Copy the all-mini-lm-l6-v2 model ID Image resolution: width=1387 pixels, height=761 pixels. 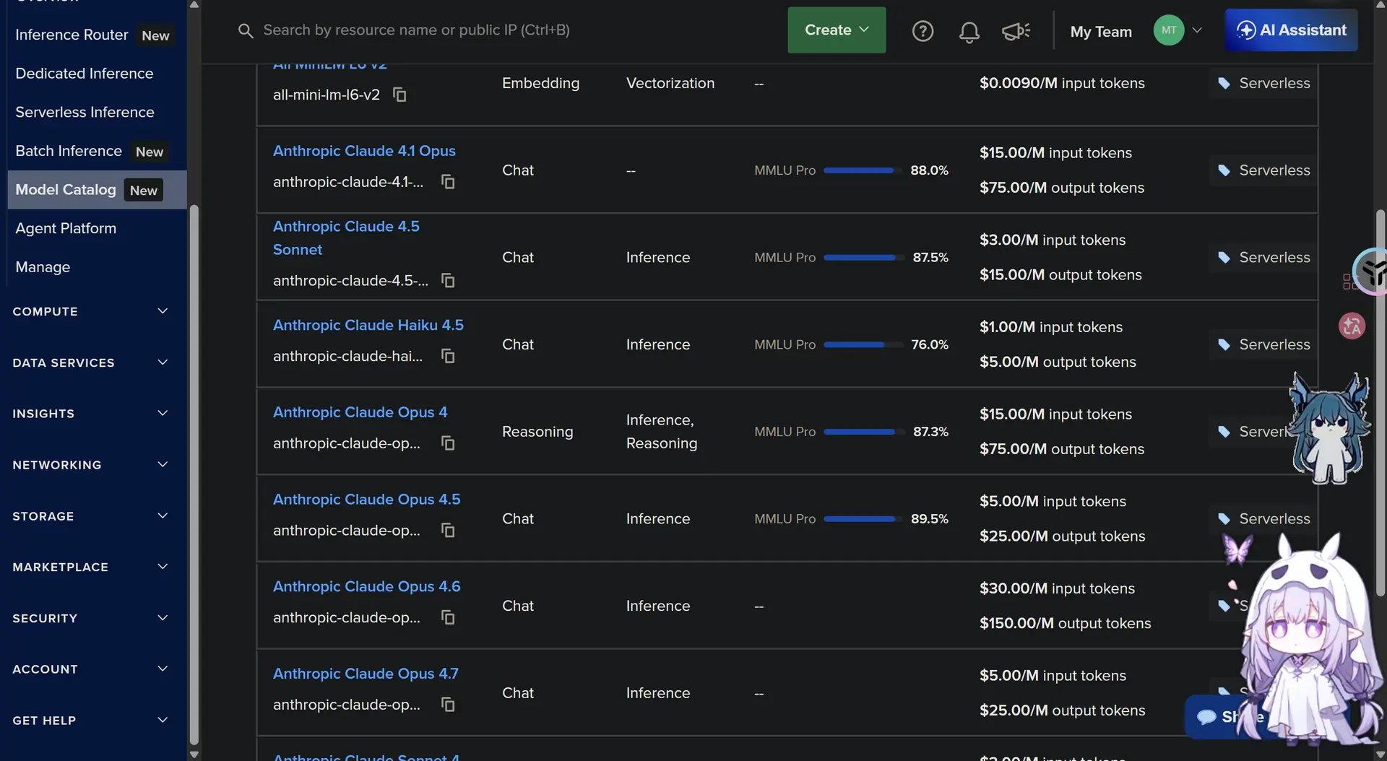[x=399, y=95]
